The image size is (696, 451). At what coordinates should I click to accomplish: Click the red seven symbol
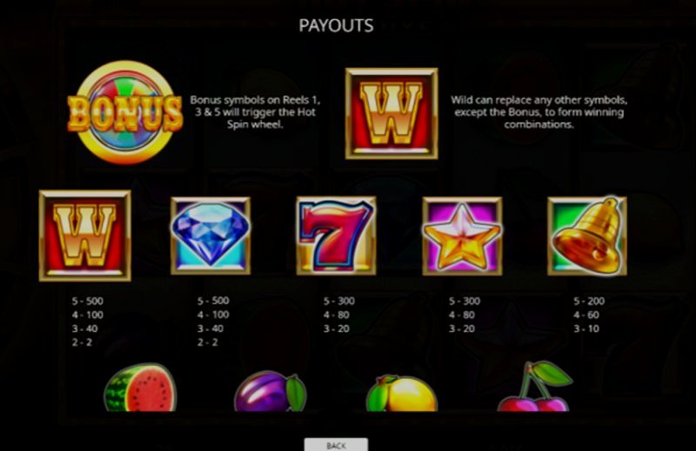pyautogui.click(x=336, y=235)
